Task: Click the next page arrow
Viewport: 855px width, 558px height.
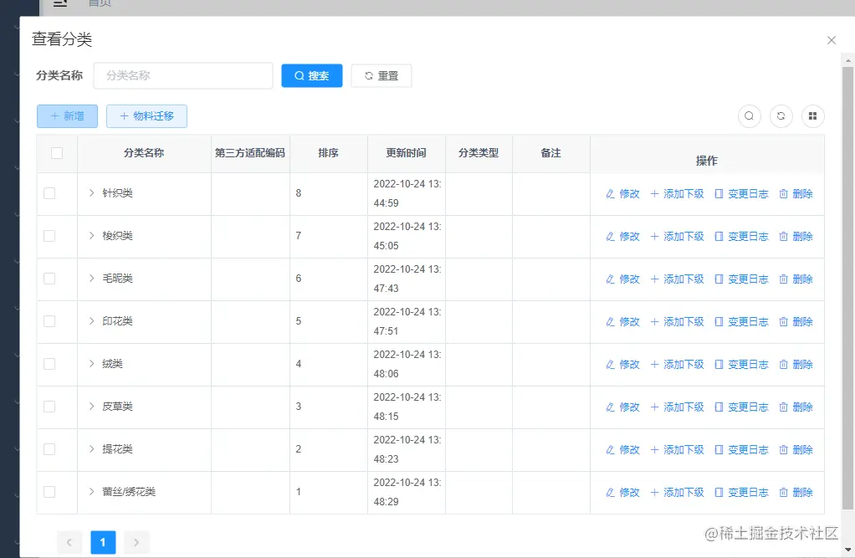Action: (136, 542)
